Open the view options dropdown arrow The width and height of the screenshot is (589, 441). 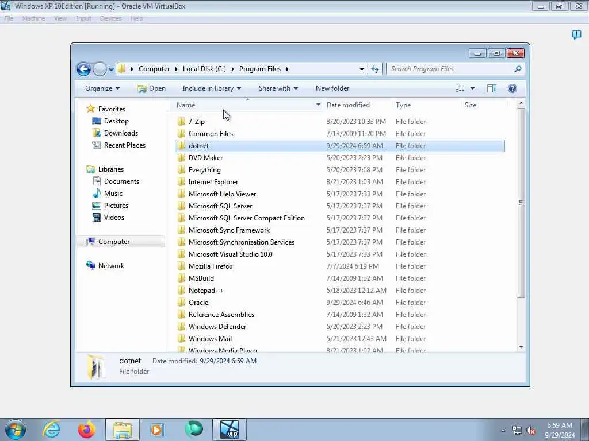click(473, 88)
